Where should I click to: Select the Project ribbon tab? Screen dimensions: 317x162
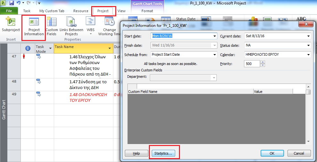pos(103,11)
